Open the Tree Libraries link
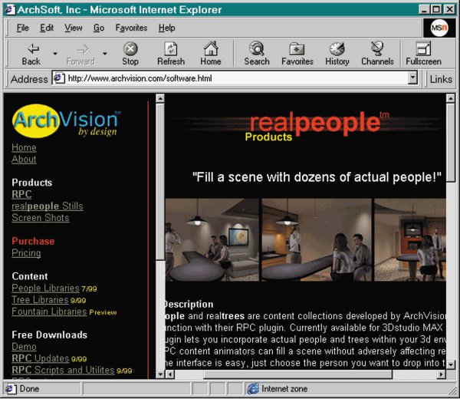This screenshot has width=460, height=399. 40,300
